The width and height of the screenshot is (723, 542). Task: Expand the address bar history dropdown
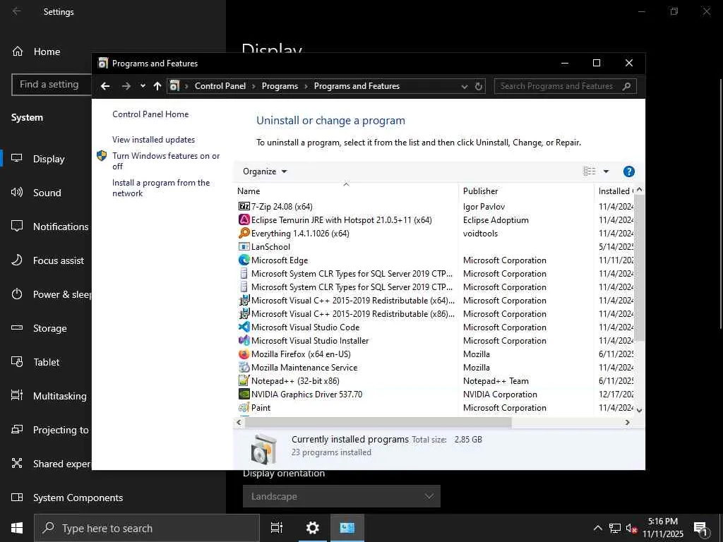point(465,86)
